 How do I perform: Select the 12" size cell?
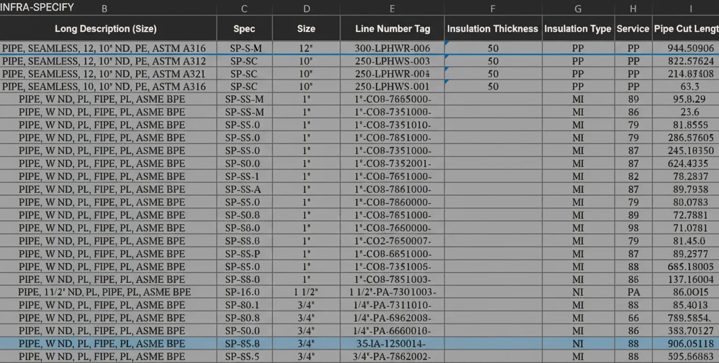coord(306,48)
